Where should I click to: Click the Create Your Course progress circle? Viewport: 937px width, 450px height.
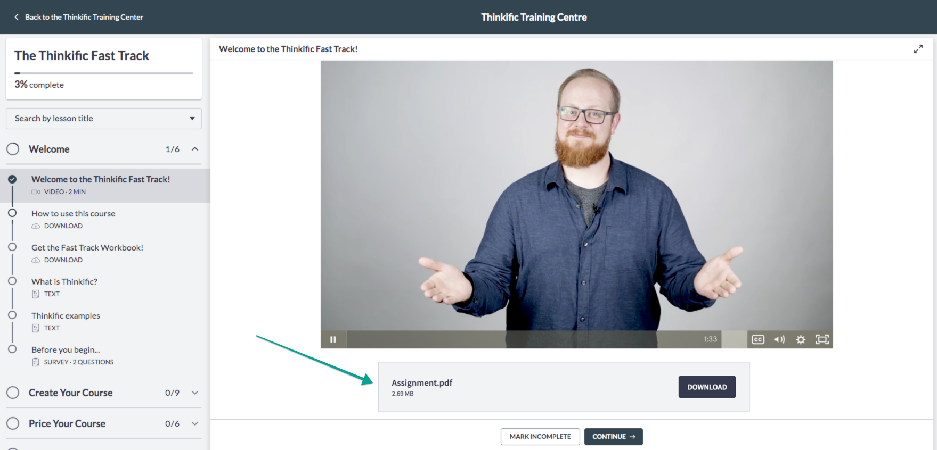click(x=13, y=393)
